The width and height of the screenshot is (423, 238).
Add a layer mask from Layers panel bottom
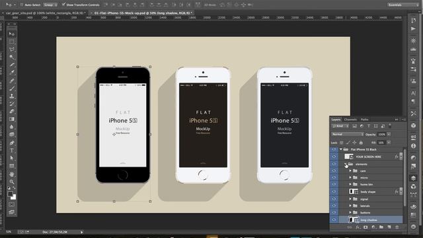click(365, 227)
